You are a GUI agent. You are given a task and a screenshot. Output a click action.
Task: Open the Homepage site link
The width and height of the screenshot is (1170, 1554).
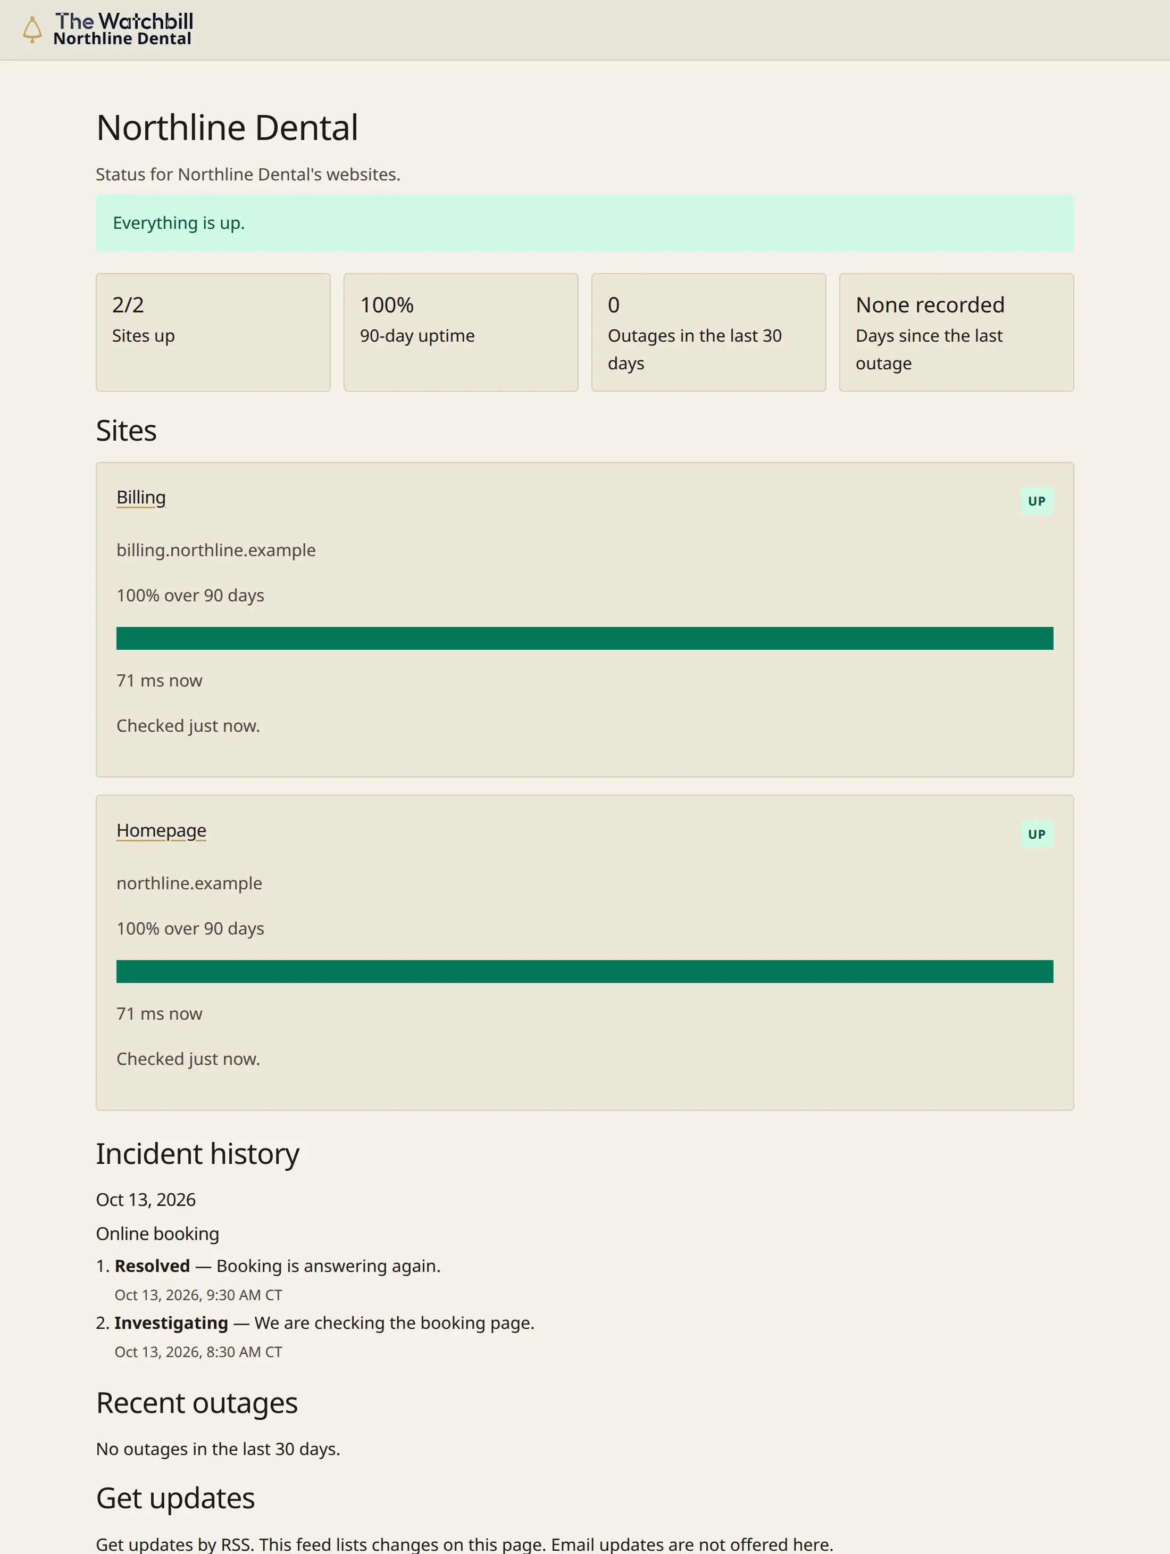pos(162,830)
